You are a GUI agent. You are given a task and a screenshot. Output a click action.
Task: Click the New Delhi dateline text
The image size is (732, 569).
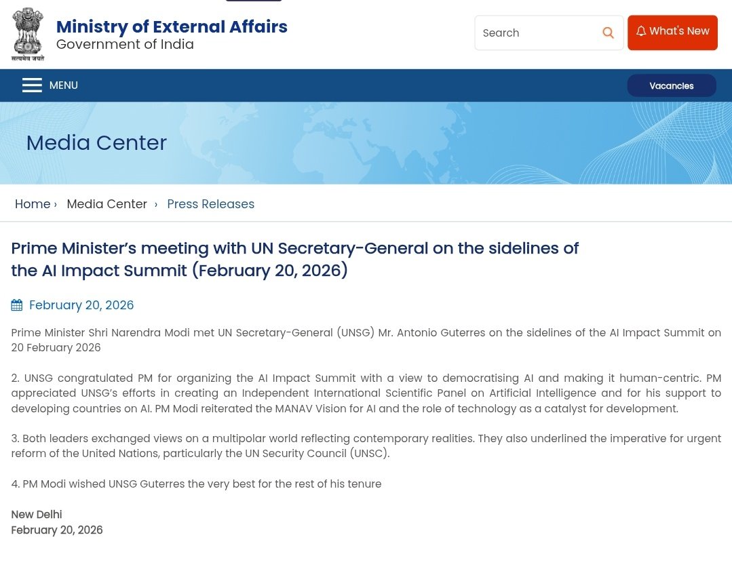pos(37,515)
